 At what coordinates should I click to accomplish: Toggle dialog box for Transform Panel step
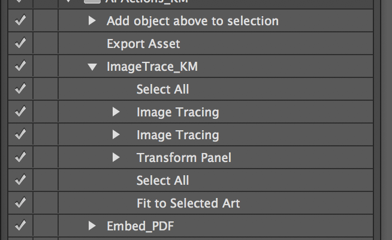46,157
